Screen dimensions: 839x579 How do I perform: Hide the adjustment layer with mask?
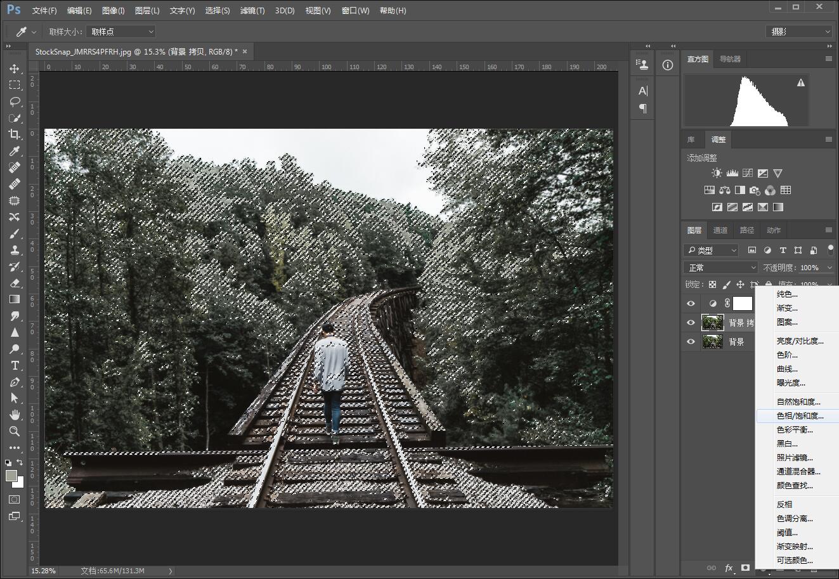[691, 304]
